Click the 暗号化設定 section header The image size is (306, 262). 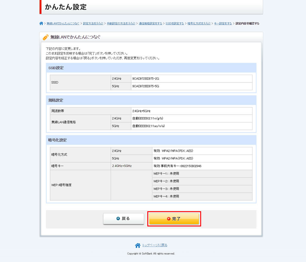click(58, 140)
